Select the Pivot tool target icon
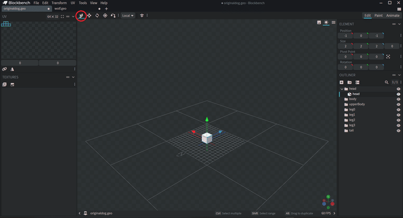Image resolution: width=403 pixels, height=218 pixels. coord(105,16)
